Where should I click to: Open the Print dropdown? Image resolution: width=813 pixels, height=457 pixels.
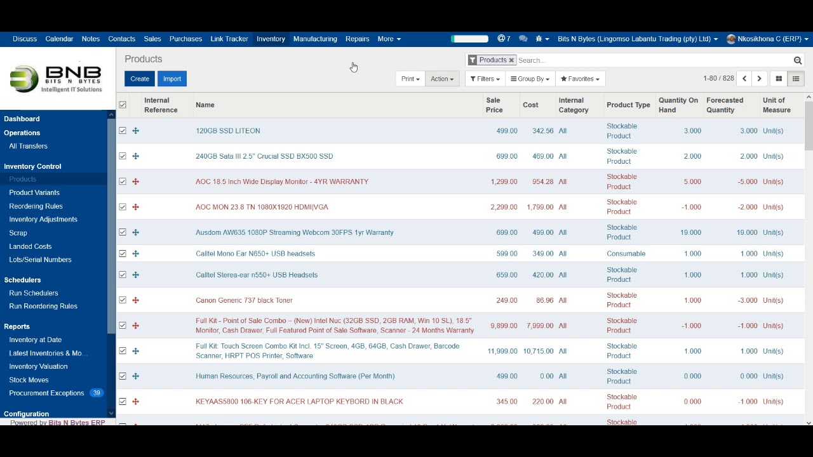point(410,79)
